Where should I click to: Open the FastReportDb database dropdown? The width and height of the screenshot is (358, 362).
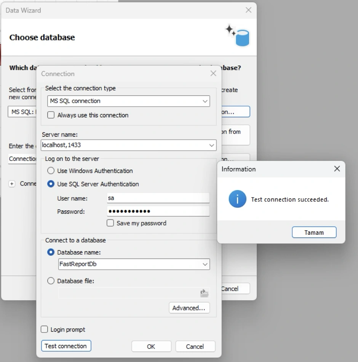pyautogui.click(x=204, y=264)
